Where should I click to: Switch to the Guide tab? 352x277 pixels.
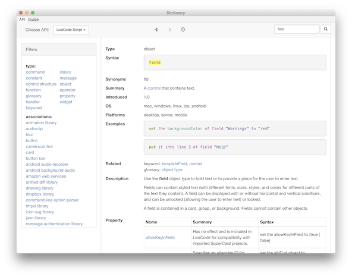coord(33,20)
